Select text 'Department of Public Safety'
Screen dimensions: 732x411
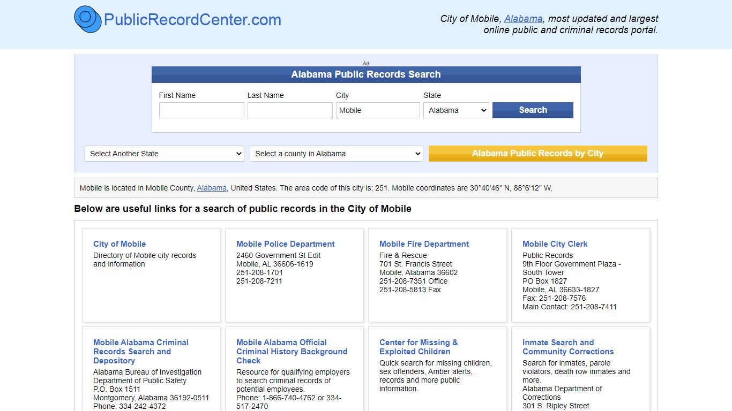pyautogui.click(x=140, y=380)
